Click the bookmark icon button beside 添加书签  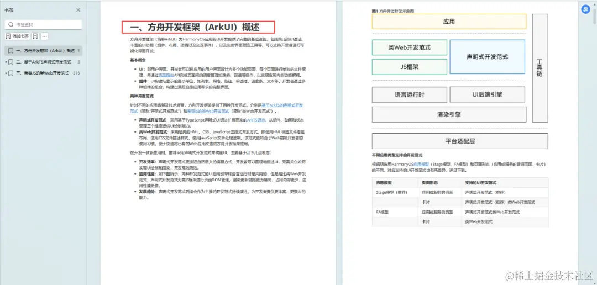pyautogui.click(x=35, y=36)
